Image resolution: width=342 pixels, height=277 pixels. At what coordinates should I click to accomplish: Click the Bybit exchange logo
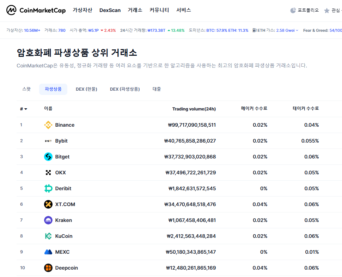(x=48, y=141)
